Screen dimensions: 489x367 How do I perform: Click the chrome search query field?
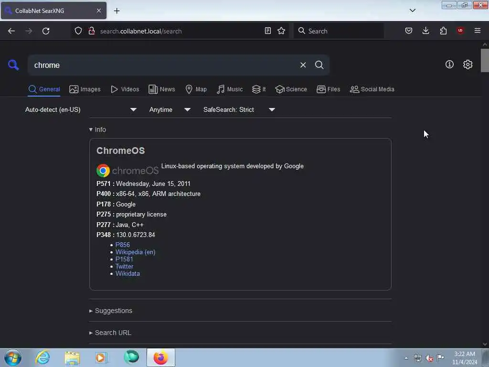point(162,65)
